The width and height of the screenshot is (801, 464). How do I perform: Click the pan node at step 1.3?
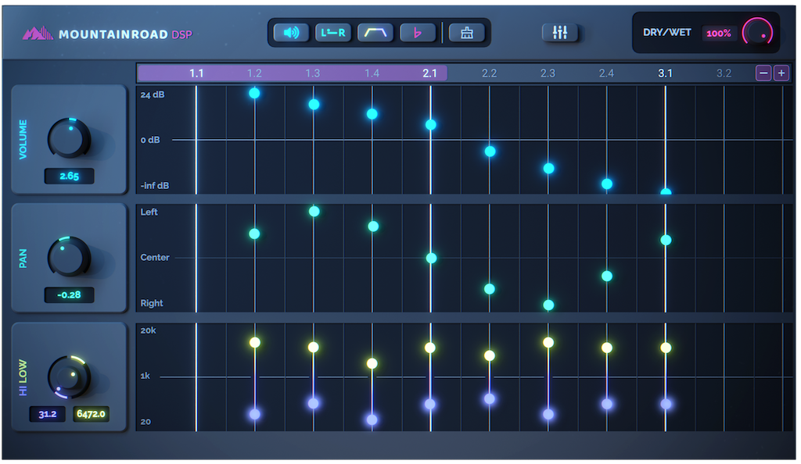pos(314,212)
